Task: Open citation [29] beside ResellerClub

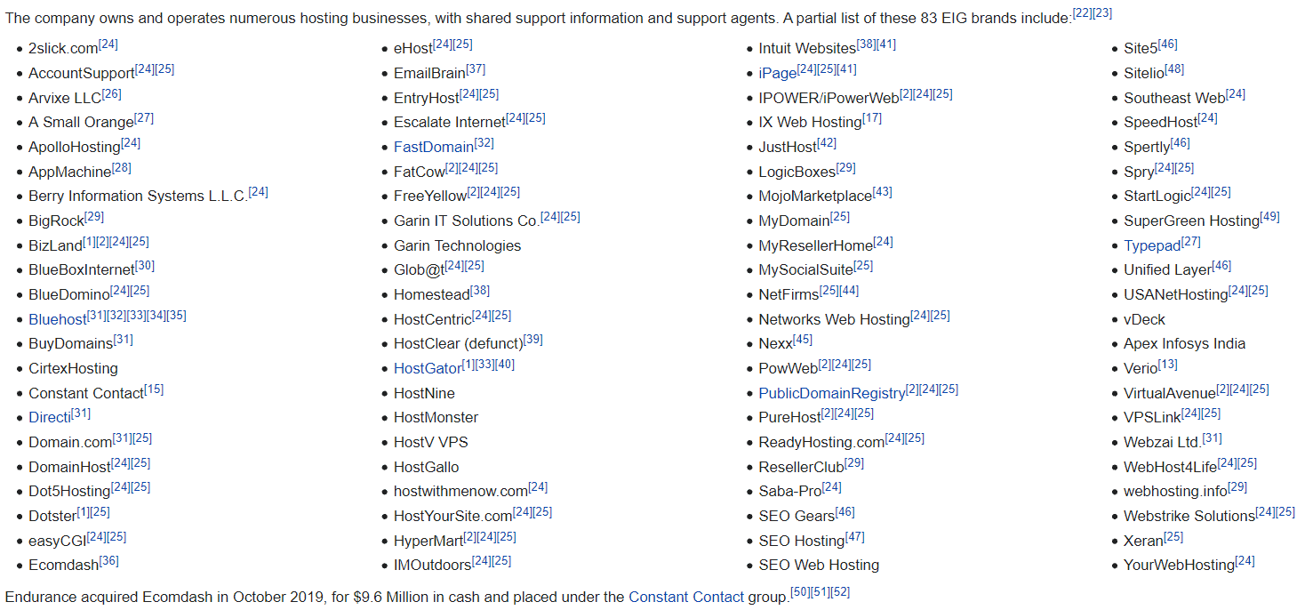Action: (854, 463)
